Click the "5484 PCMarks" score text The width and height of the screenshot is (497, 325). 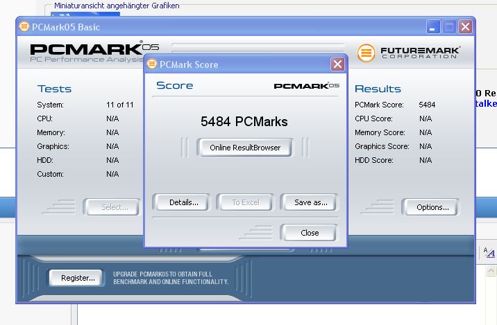(244, 121)
